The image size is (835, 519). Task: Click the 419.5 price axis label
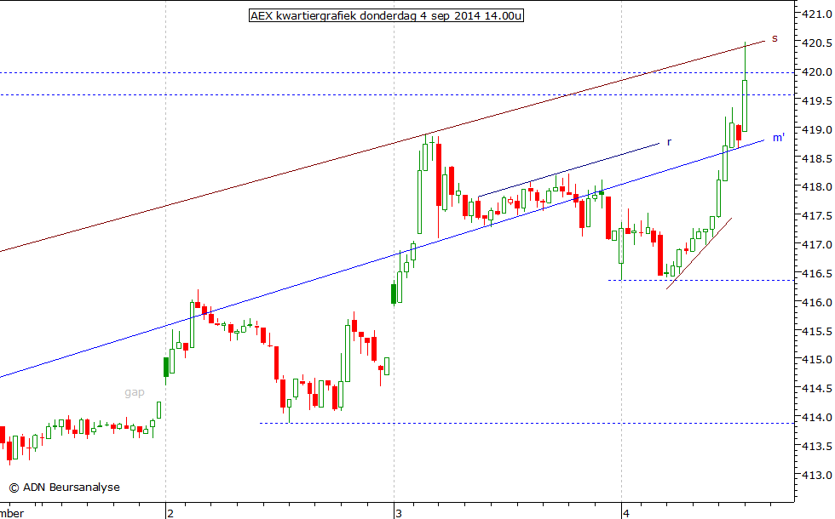tap(817, 100)
